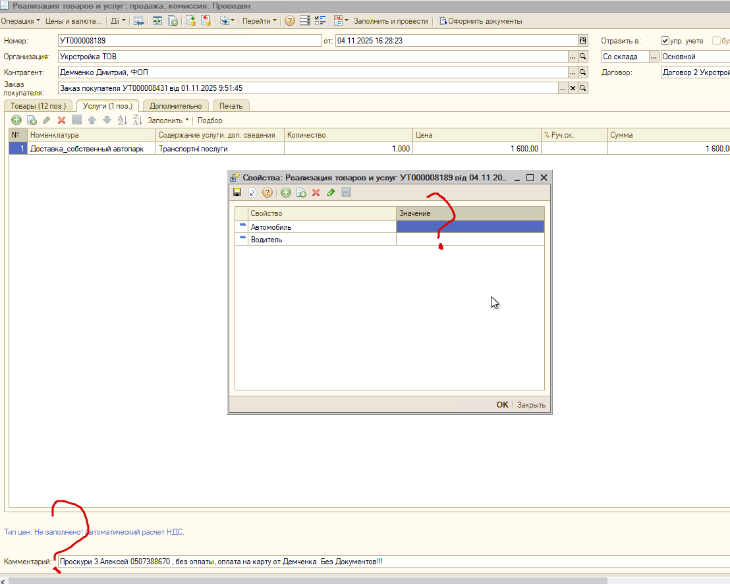
Task: Click the Свойства dialog reread document icon
Action: point(252,193)
